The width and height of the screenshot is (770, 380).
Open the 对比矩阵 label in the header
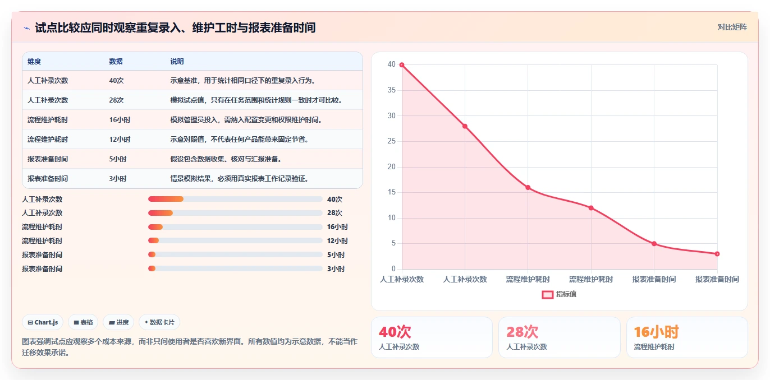click(732, 27)
